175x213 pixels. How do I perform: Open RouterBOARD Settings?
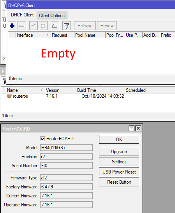coord(119,162)
